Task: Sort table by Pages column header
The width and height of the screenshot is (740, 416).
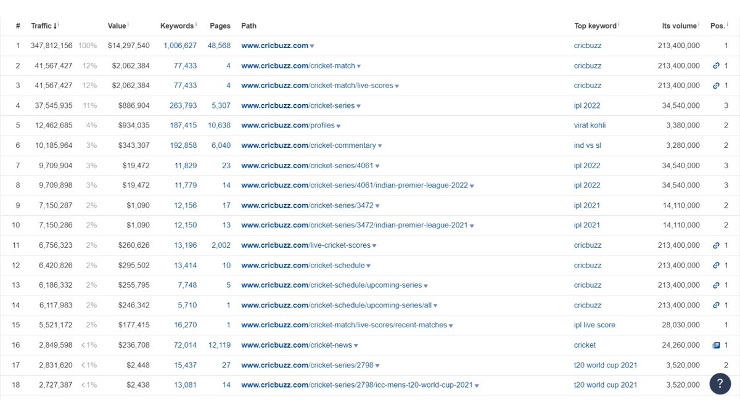Action: click(x=220, y=26)
